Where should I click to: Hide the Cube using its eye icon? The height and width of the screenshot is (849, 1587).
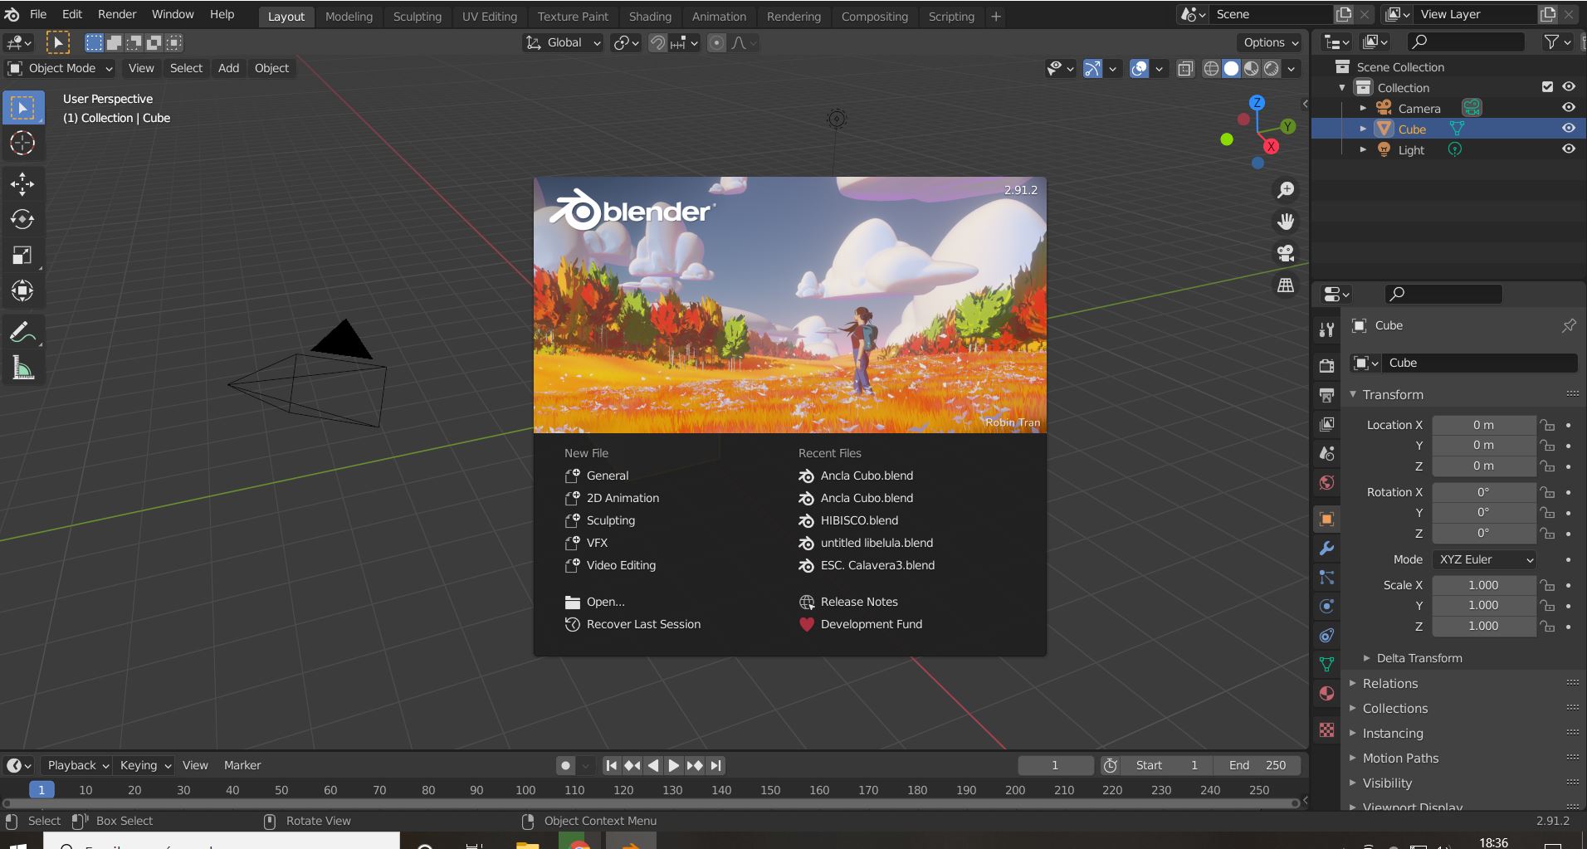click(1568, 129)
